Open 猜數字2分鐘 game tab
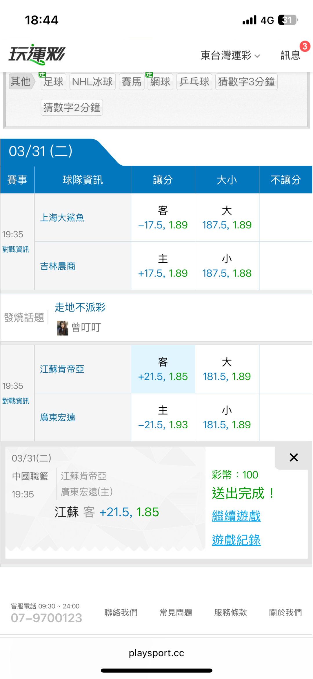 (72, 108)
